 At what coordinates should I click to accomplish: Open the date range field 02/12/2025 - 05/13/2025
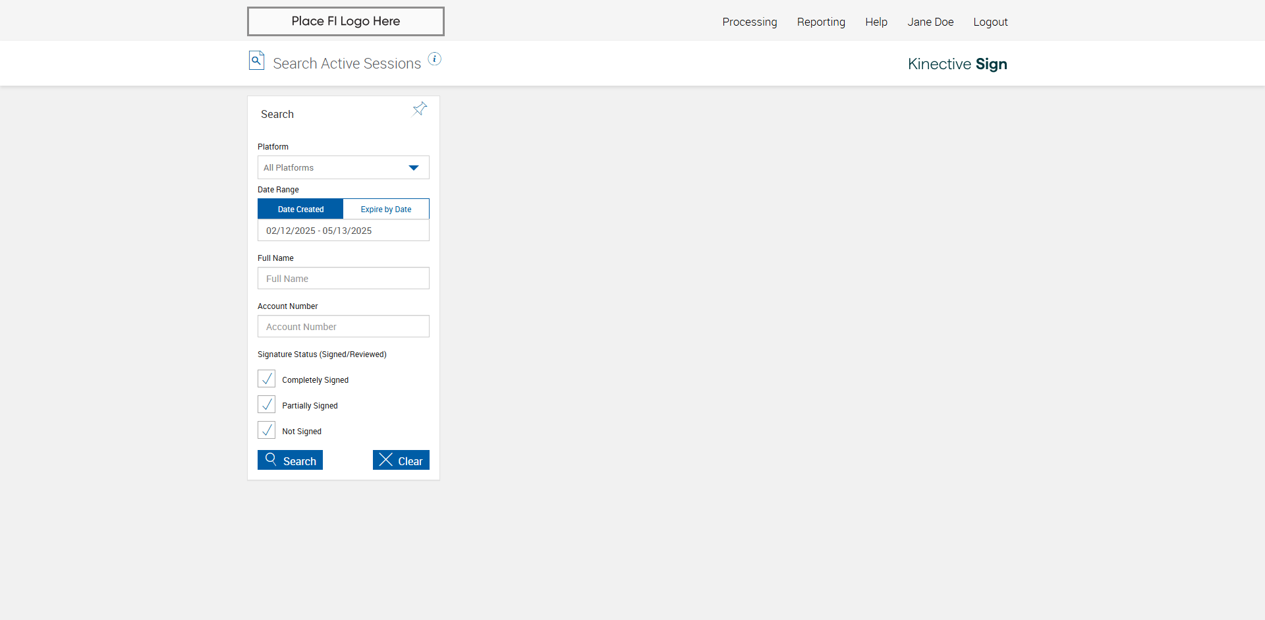pos(343,231)
